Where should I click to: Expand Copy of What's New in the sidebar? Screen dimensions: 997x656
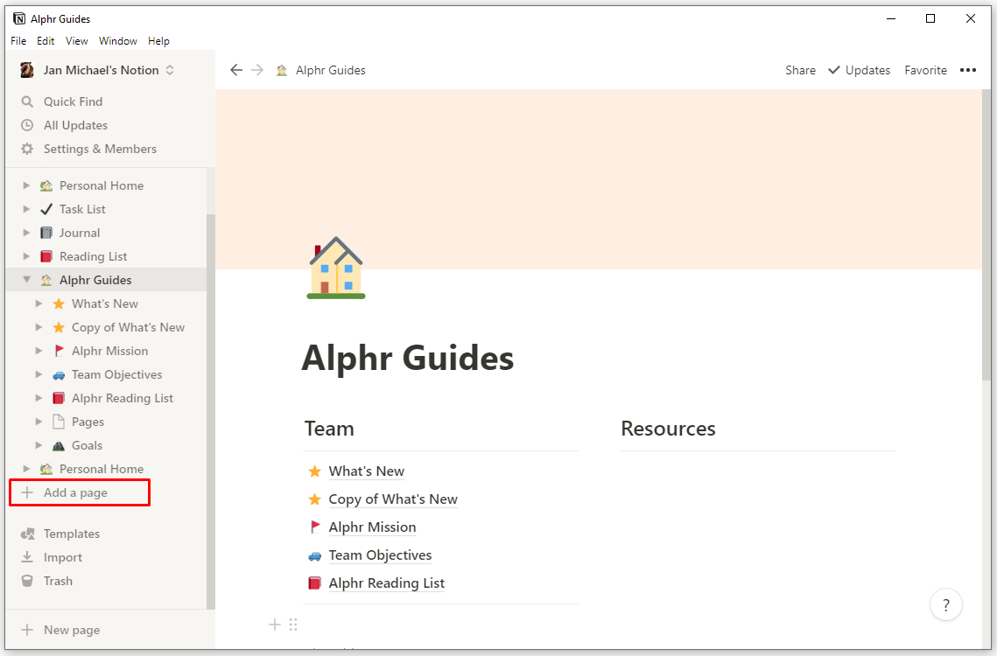point(39,327)
